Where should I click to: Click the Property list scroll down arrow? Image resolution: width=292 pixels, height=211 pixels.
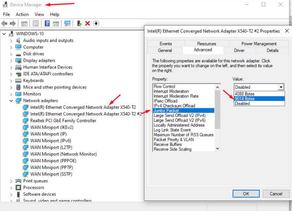tap(217, 149)
